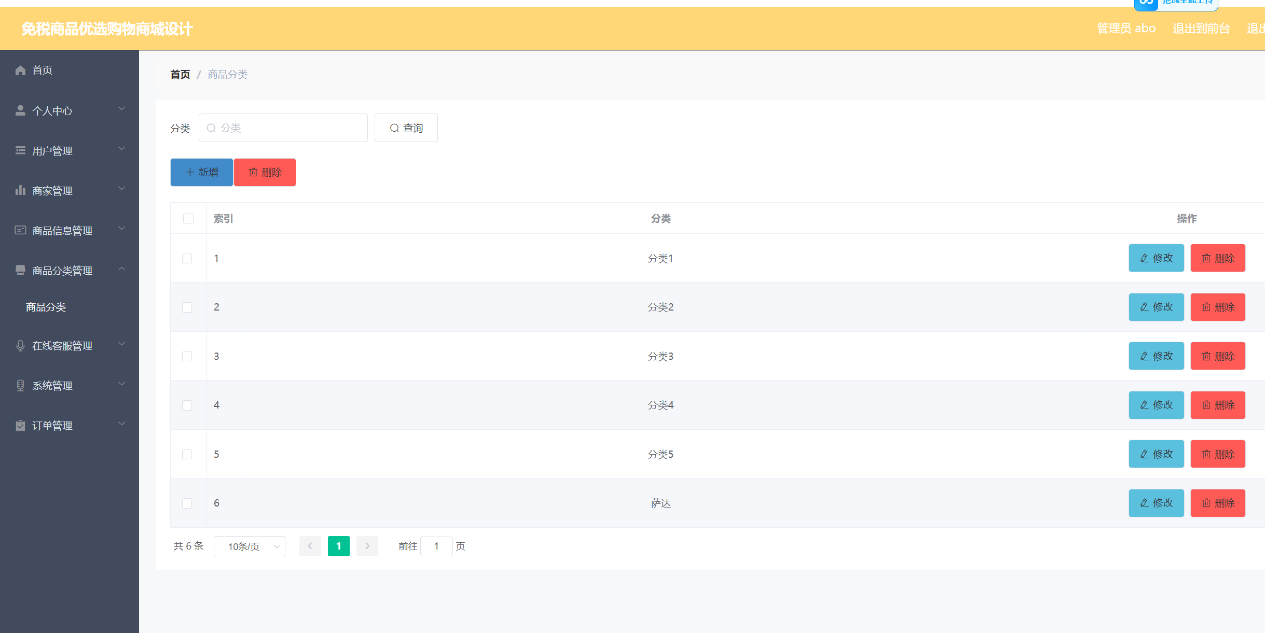The height and width of the screenshot is (633, 1265).
Task: Click the clipboard icon for 订单管理
Action: pyautogui.click(x=20, y=426)
